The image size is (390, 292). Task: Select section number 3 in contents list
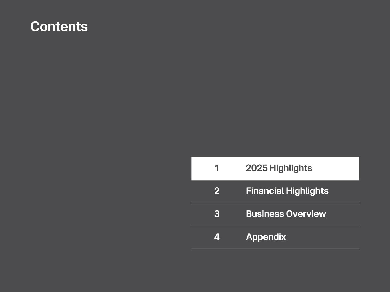pos(217,214)
